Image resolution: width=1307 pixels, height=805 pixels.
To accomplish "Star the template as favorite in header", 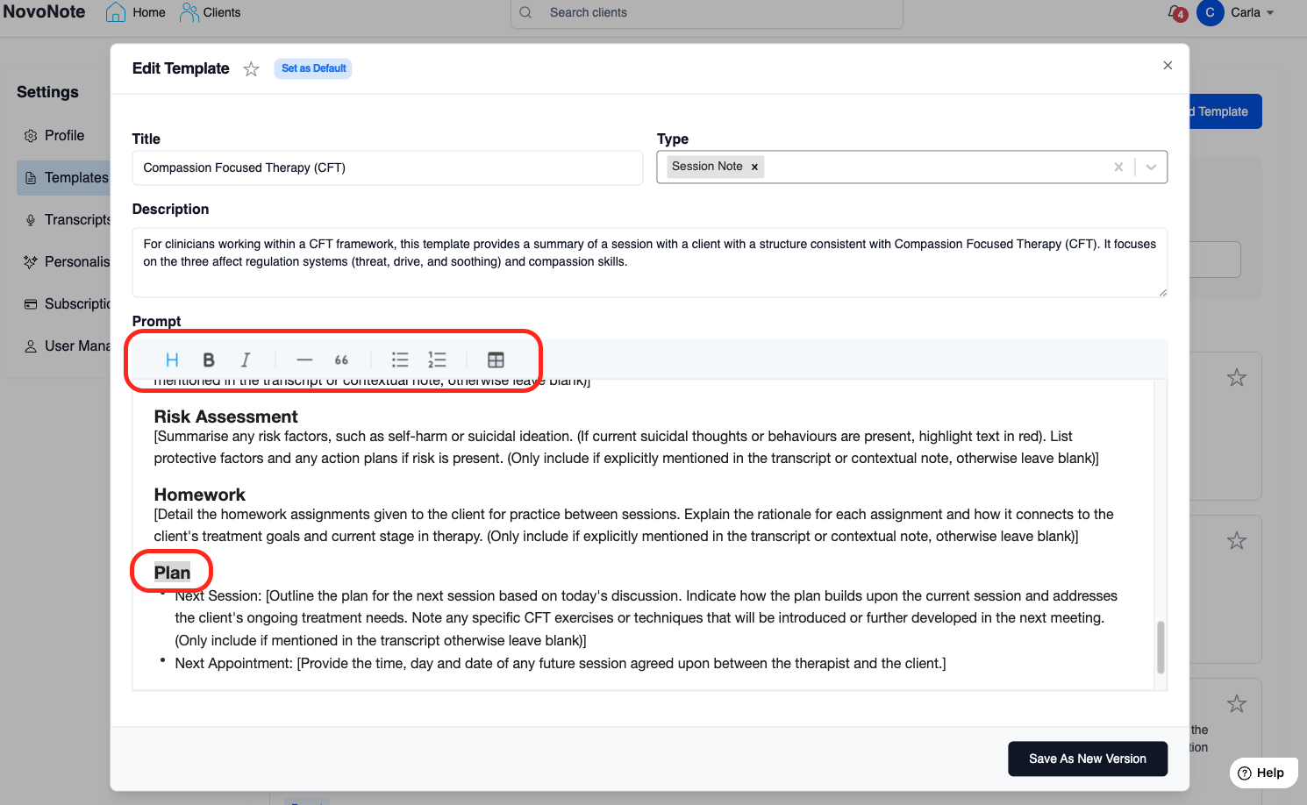I will click(x=252, y=69).
